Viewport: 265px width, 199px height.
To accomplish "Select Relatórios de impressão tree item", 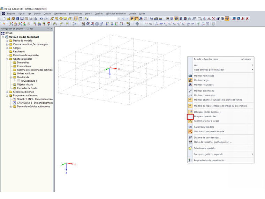I will [x=26, y=55].
